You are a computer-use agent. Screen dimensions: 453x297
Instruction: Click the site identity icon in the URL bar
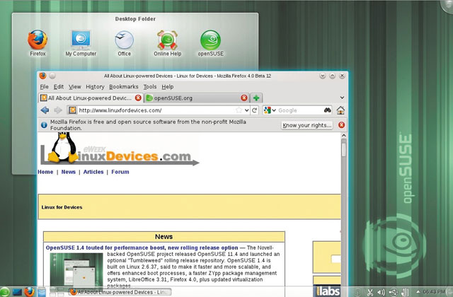tap(72, 110)
